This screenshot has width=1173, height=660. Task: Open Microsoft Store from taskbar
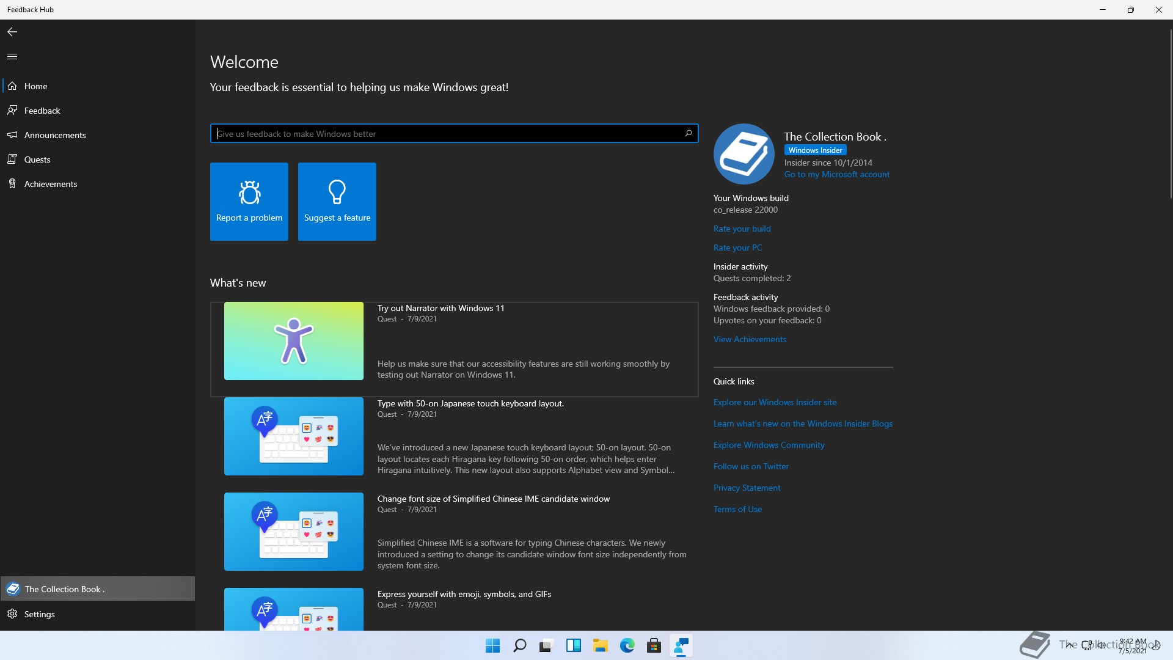point(654,645)
